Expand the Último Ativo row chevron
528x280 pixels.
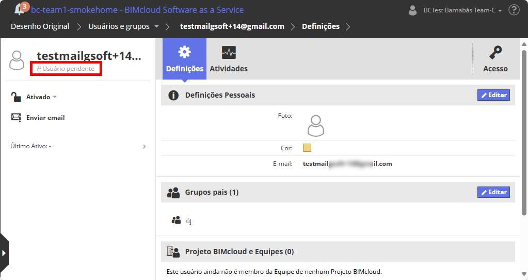click(x=144, y=146)
